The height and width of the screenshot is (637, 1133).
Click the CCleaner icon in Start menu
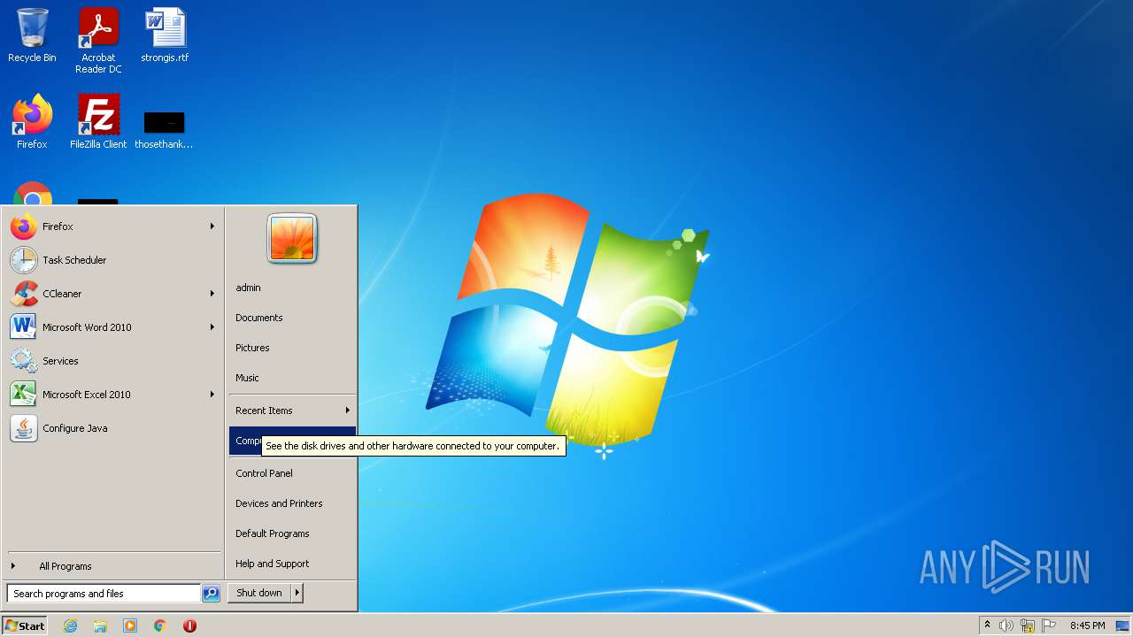coord(24,294)
